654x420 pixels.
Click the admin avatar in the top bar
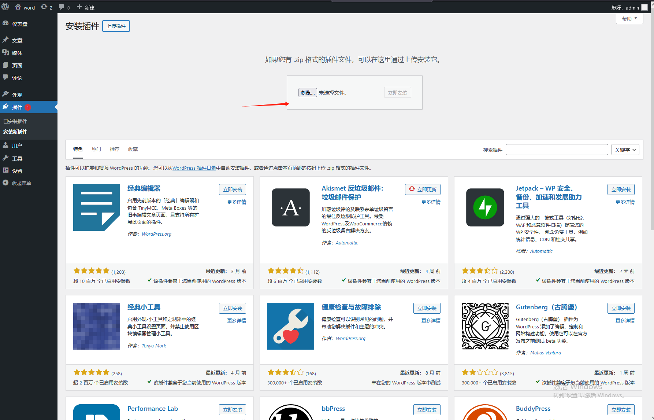(x=644, y=7)
